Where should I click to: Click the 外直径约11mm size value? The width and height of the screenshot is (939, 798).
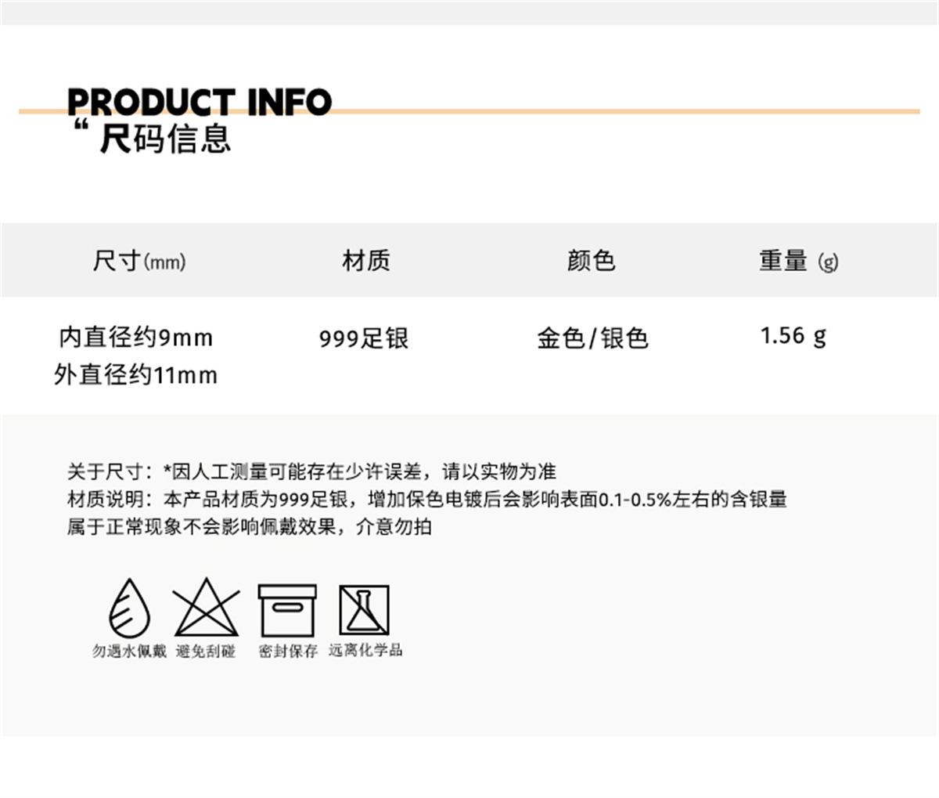pos(136,375)
